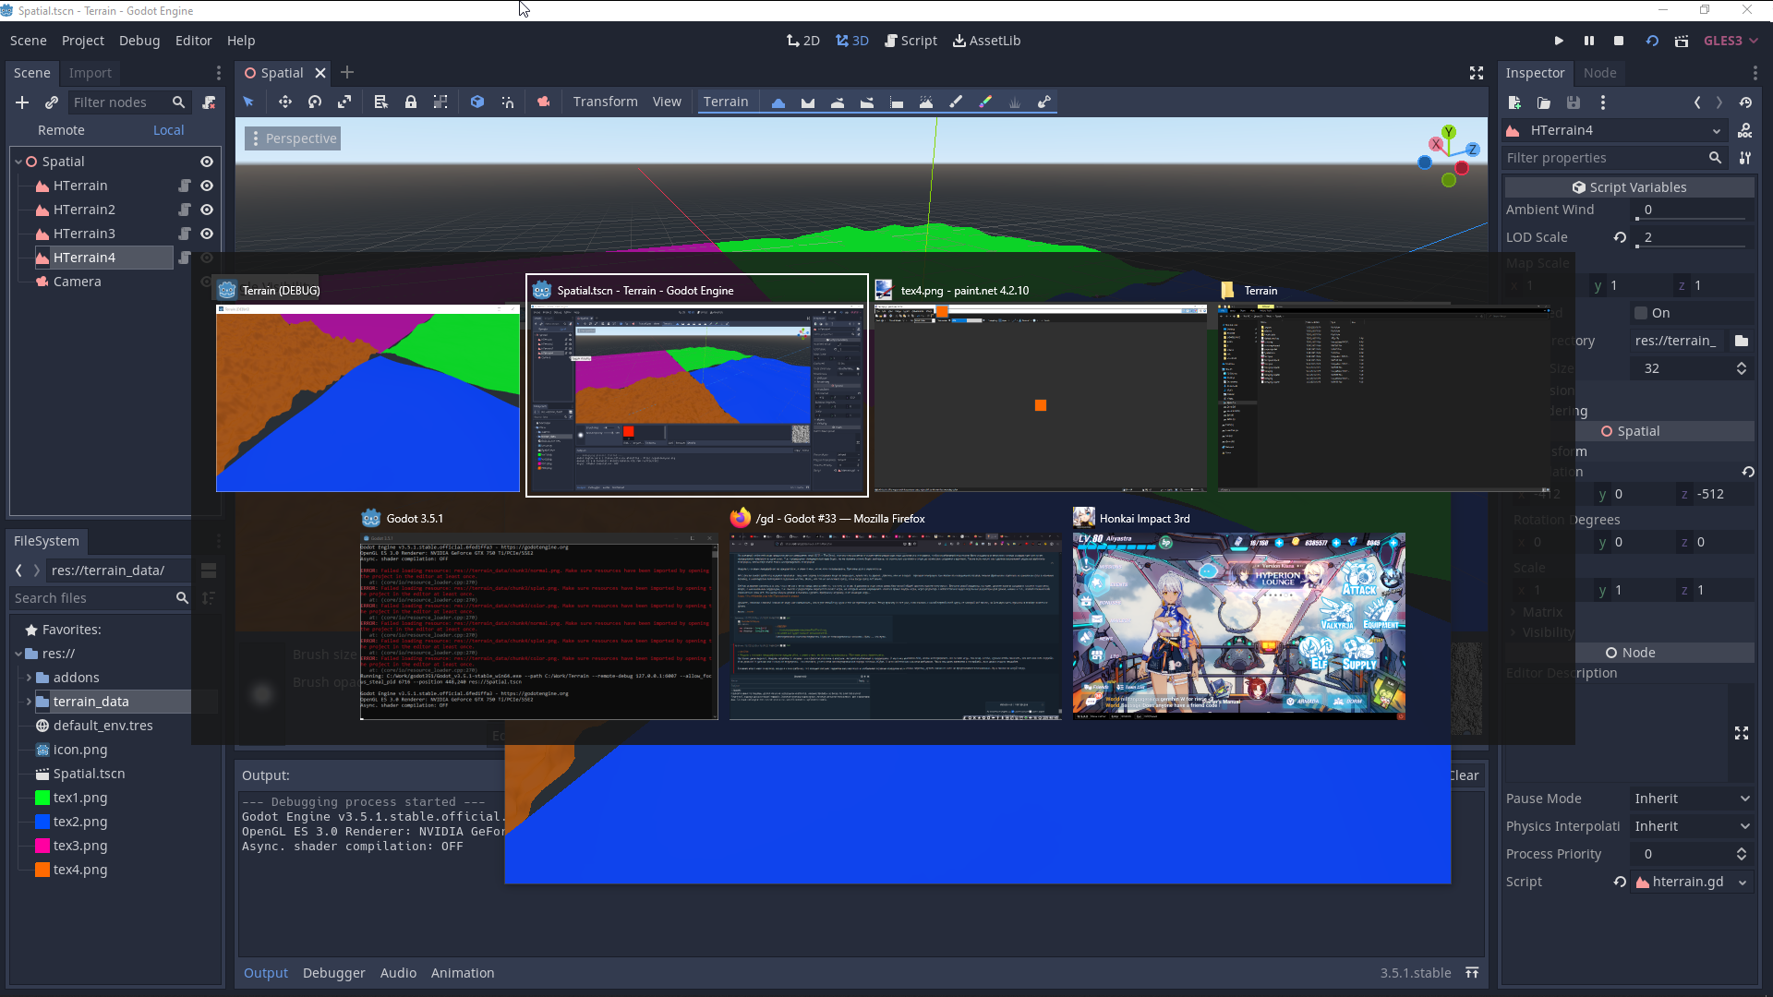Click the camera override icon

(544, 102)
